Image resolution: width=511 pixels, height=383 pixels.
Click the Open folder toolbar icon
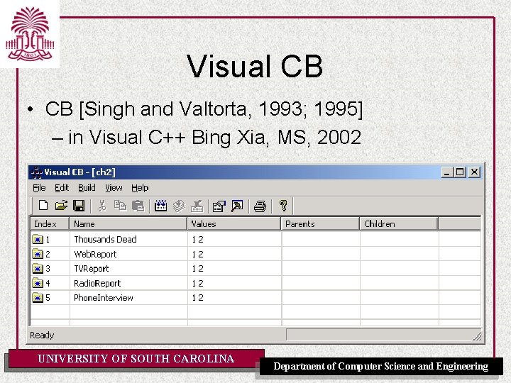coord(61,206)
